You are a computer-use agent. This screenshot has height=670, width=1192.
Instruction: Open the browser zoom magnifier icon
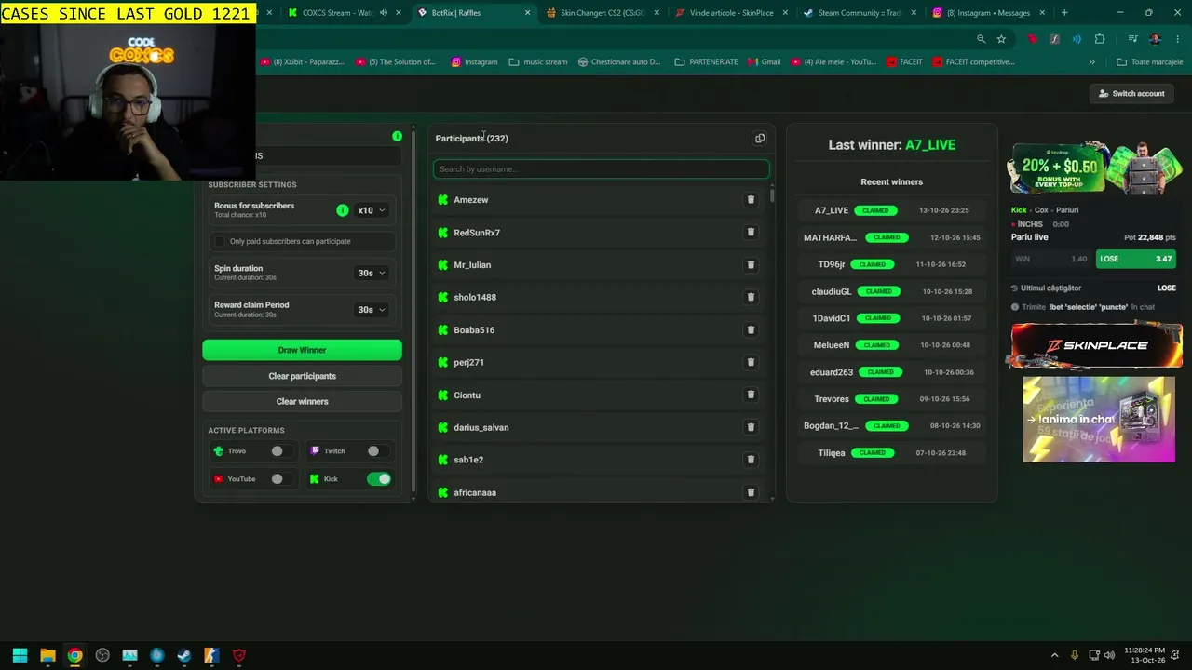pos(981,39)
